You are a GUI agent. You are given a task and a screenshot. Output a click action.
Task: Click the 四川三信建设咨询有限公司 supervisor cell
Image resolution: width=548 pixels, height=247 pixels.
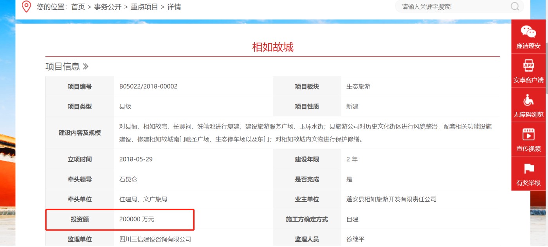pyautogui.click(x=155, y=239)
